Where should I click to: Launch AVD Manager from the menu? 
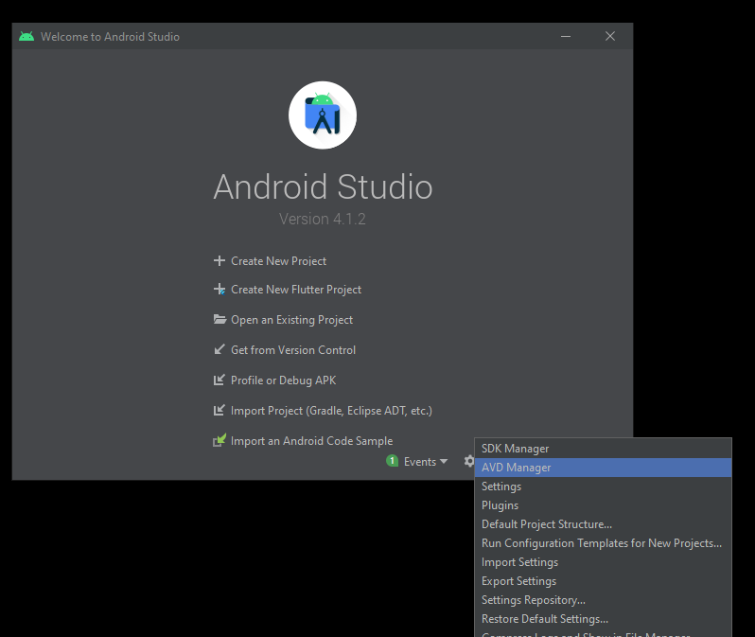(603, 468)
